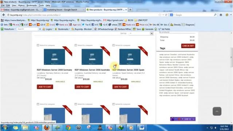
Task: Open Google Chrome from the taskbar
Action: 68,128
